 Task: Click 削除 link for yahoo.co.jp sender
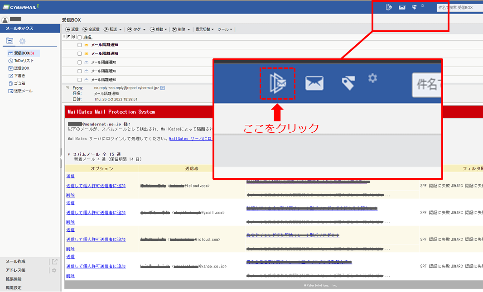point(70,276)
